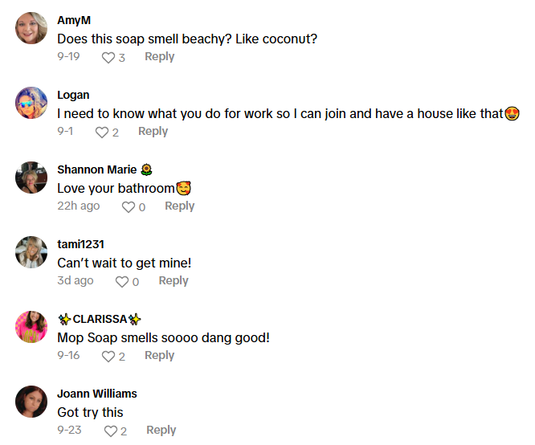The image size is (535, 445).
Task: Heart Joann Williams' comment
Action: [110, 431]
